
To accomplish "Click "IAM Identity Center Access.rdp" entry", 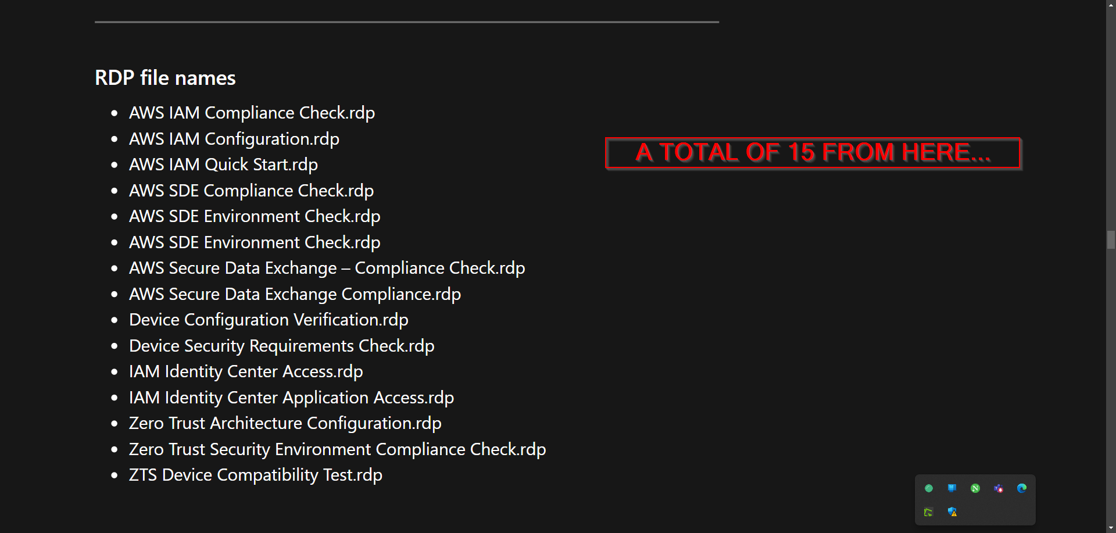I will 246,371.
